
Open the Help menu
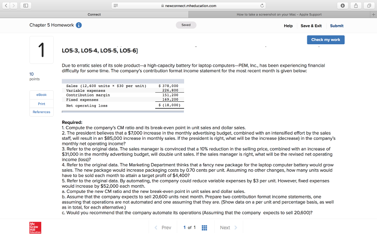288,26
